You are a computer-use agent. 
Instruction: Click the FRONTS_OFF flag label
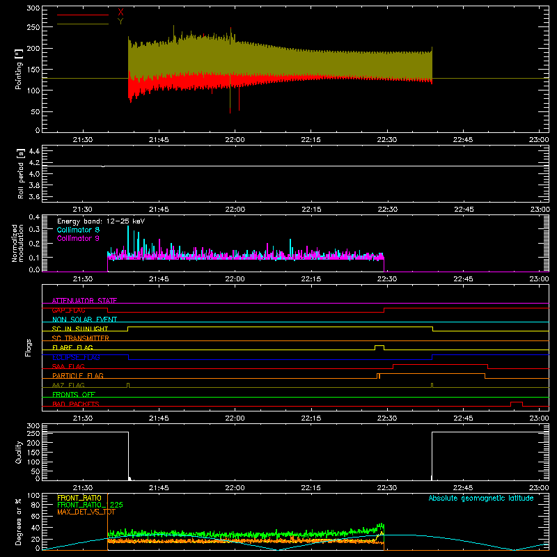[x=74, y=394]
